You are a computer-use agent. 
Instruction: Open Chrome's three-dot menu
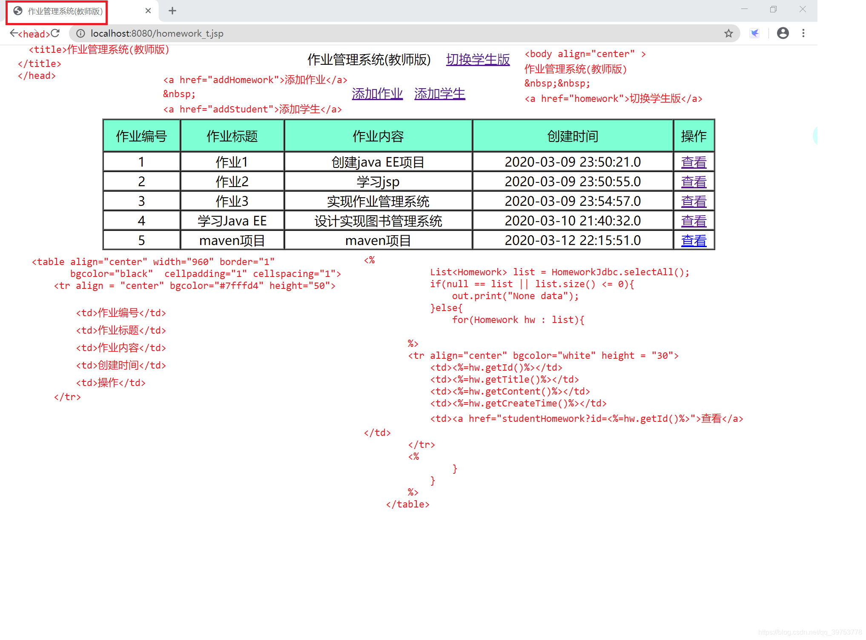tap(803, 33)
